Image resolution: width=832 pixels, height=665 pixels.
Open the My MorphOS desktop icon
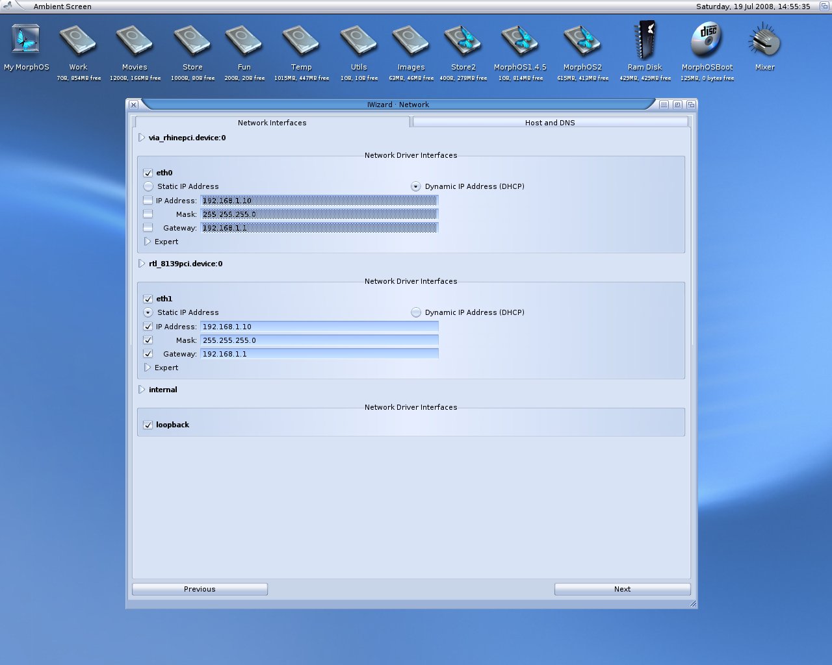tap(26, 41)
